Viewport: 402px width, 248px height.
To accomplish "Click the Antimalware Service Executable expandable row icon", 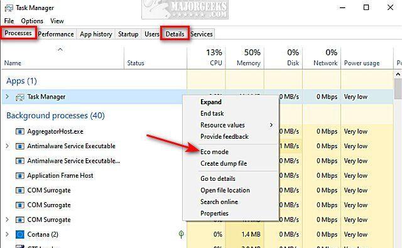I will 19,146.
